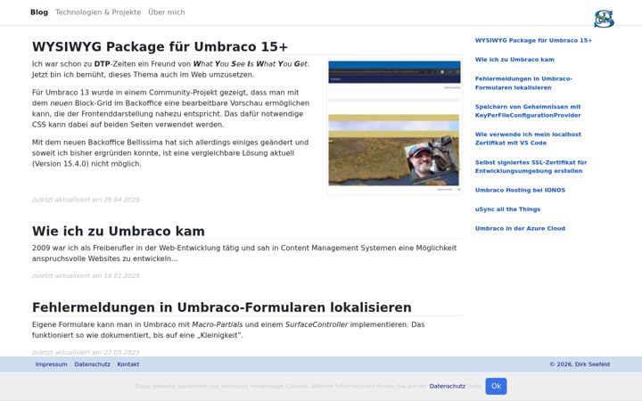Open article heading Wie ich zu Umbraco kam
Image resolution: width=642 pixels, height=401 pixels.
(119, 231)
